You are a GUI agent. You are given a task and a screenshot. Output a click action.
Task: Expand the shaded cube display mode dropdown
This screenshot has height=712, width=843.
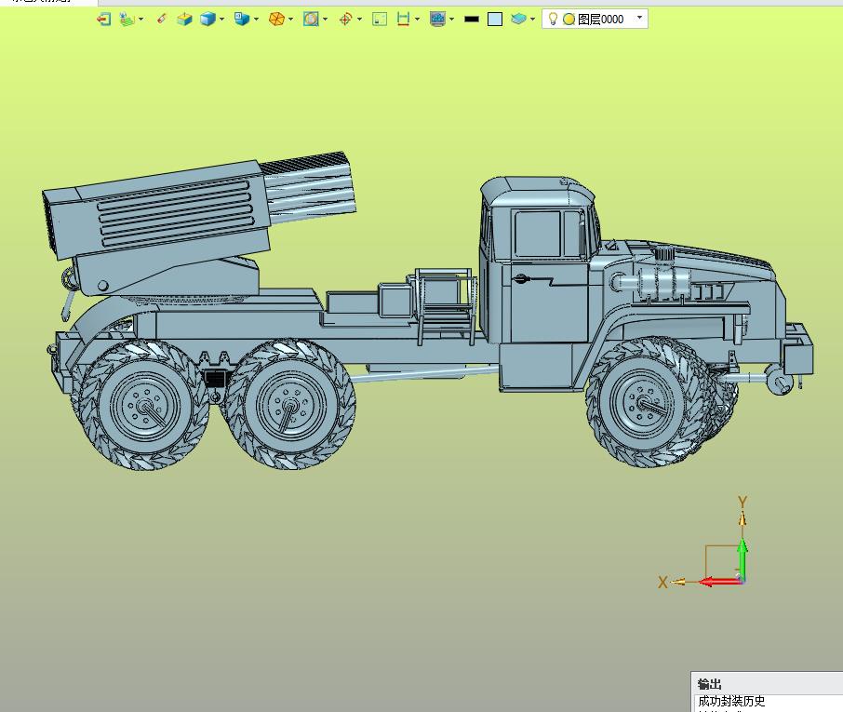(x=222, y=20)
